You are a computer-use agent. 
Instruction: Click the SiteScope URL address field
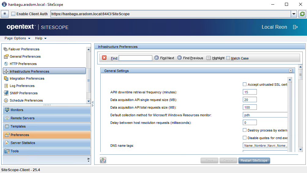tap(171, 14)
